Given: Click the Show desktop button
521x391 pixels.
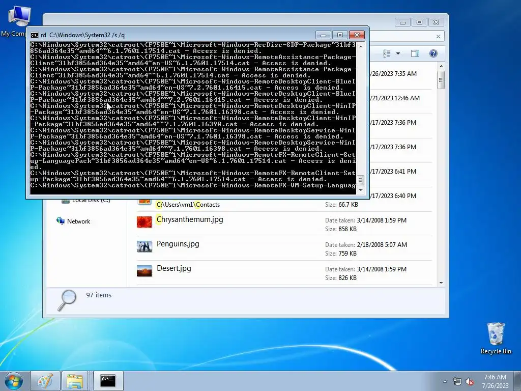Looking at the screenshot, I should (x=517, y=381).
